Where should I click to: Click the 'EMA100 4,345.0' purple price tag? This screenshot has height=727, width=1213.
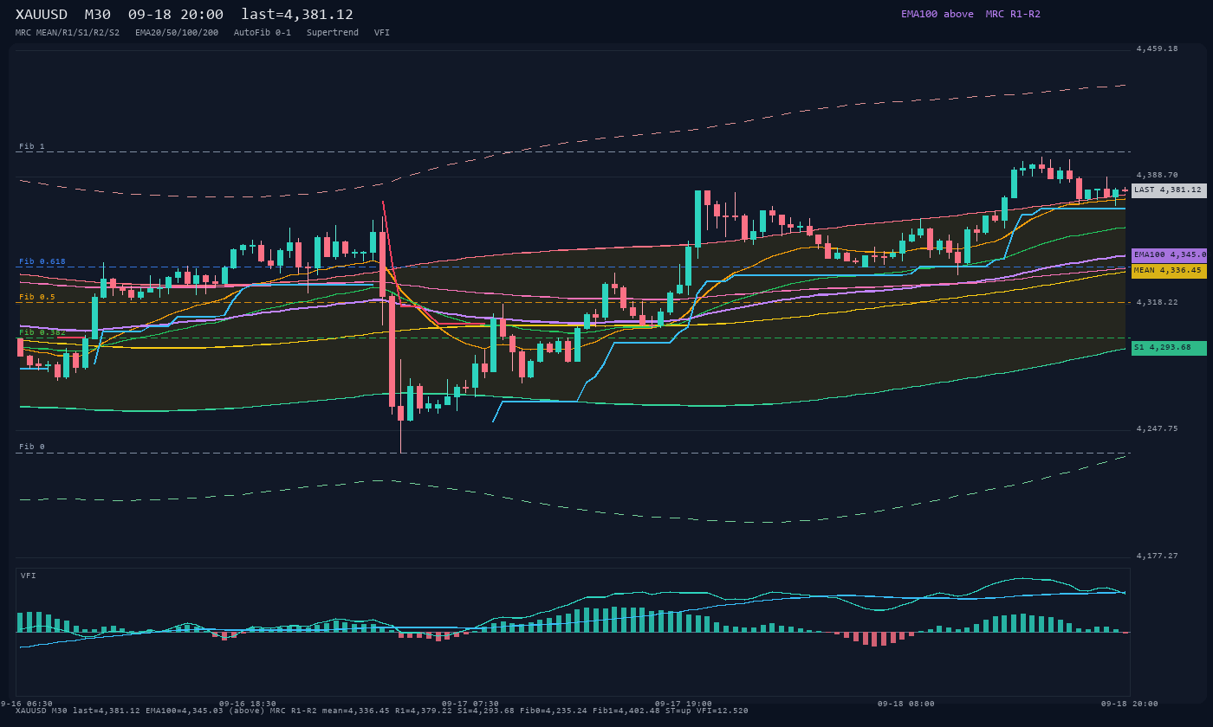pos(1169,255)
